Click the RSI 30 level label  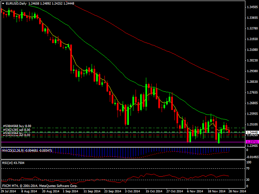pyautogui.click(x=248, y=180)
